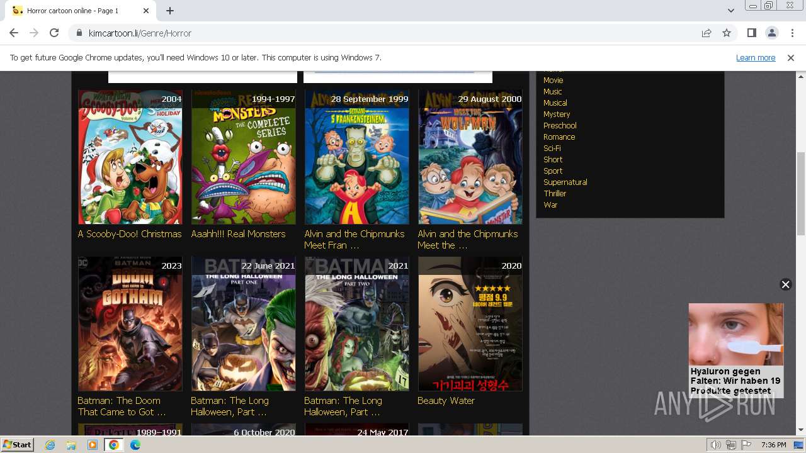Open a new browser tab
This screenshot has height=453, width=806.
(x=170, y=11)
